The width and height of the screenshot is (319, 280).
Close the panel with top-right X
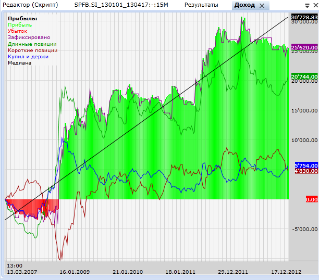click(x=315, y=6)
